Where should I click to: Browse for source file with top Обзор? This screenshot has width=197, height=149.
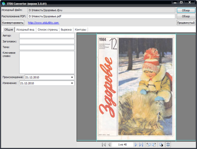coord(186,11)
